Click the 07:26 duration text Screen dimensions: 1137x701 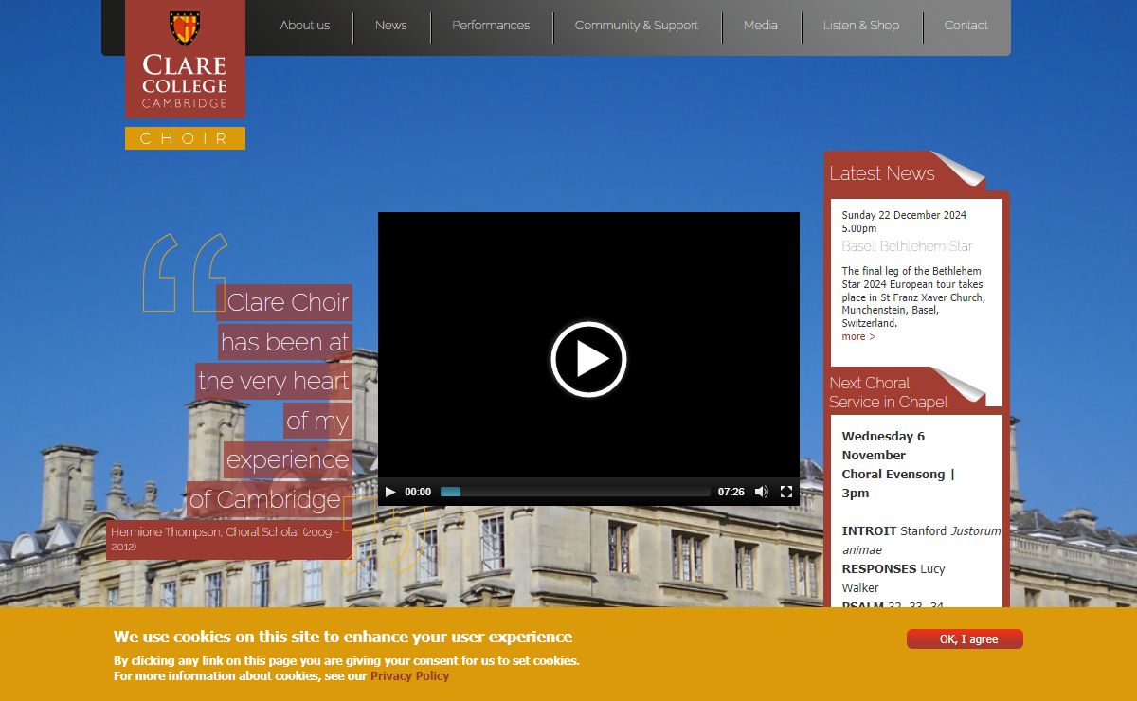click(x=731, y=493)
